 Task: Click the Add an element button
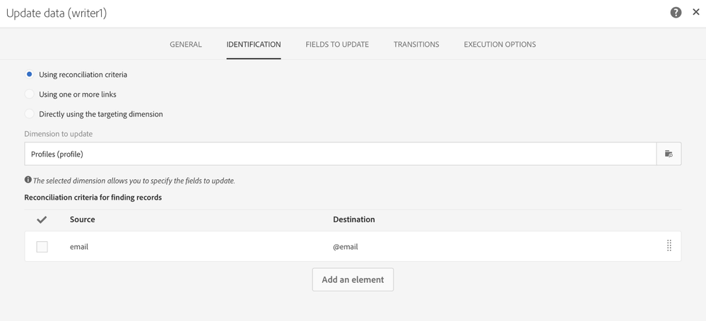tap(353, 279)
